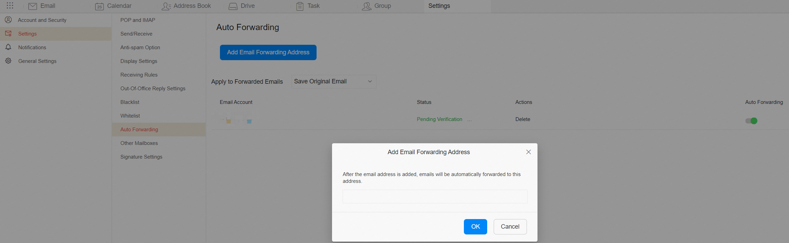This screenshot has height=243, width=789.
Task: Open the Group people icon
Action: coord(367,6)
